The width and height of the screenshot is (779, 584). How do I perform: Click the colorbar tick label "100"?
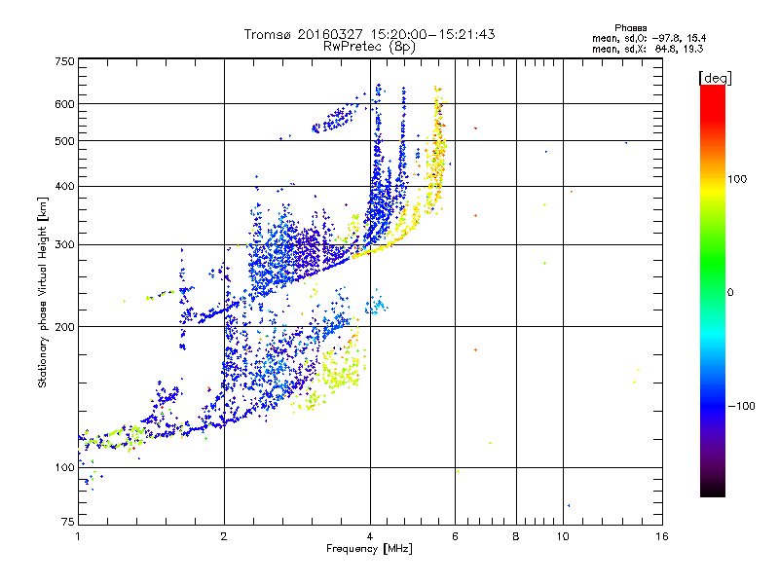737,179
